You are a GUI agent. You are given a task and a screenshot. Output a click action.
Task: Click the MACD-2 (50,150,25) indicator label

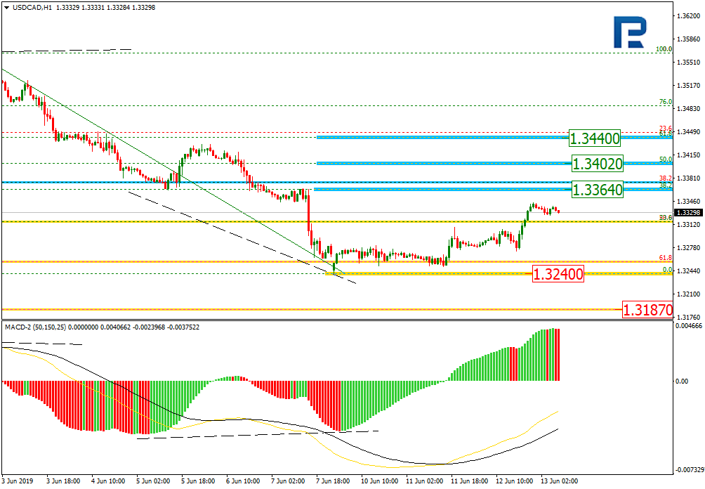(x=35, y=327)
